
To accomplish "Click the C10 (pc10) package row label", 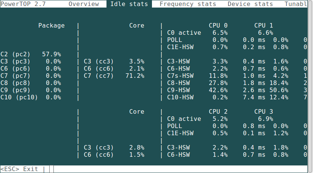I will click(19, 97).
